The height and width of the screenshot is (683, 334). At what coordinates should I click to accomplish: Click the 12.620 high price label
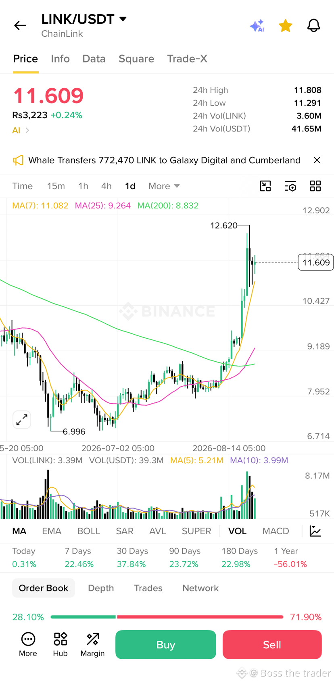[224, 225]
